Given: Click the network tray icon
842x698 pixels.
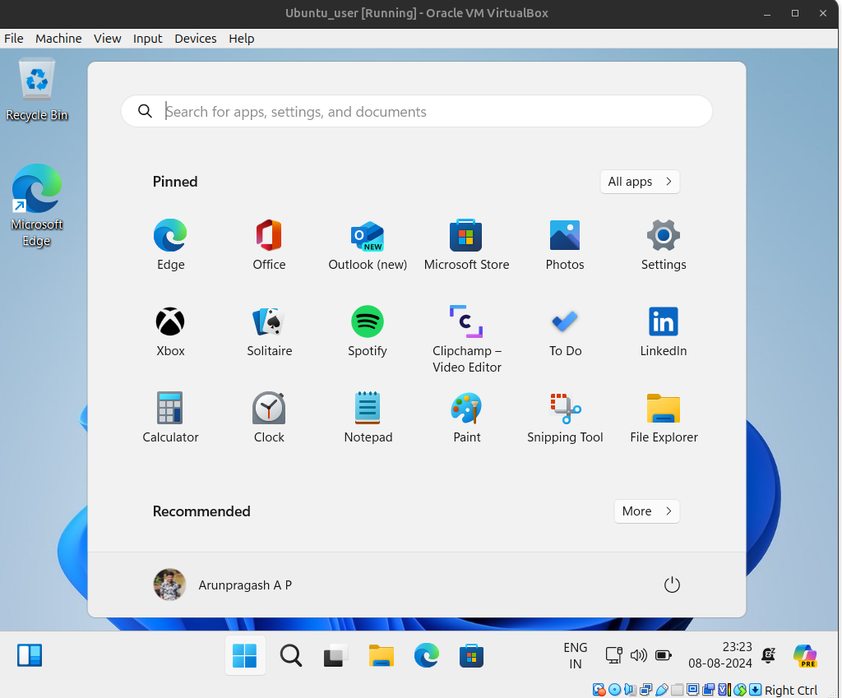Looking at the screenshot, I should (x=613, y=655).
